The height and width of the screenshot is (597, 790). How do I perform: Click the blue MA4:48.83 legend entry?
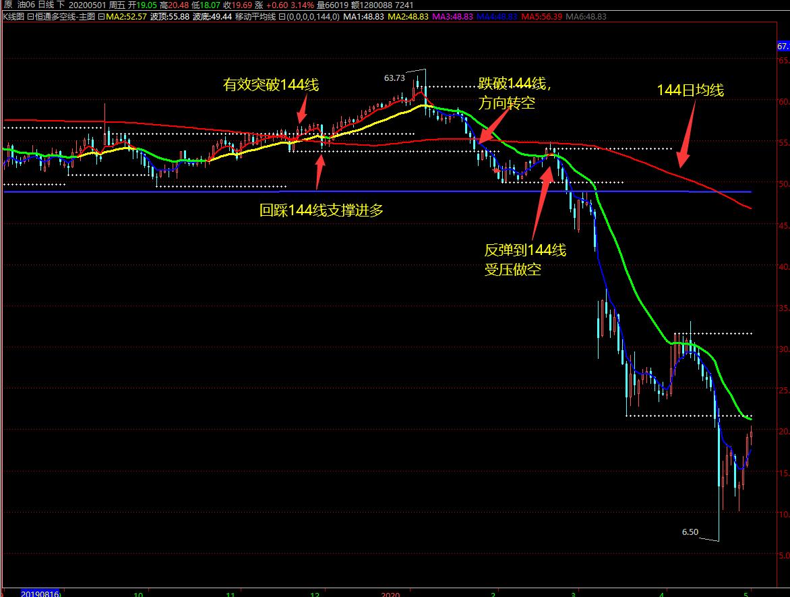click(497, 17)
